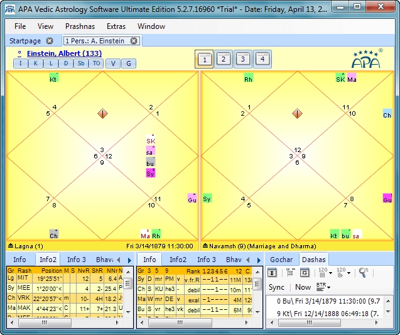This screenshot has height=335, width=400.
Task: Click the degree symbol link before Einstein name
Action: tap(19, 53)
